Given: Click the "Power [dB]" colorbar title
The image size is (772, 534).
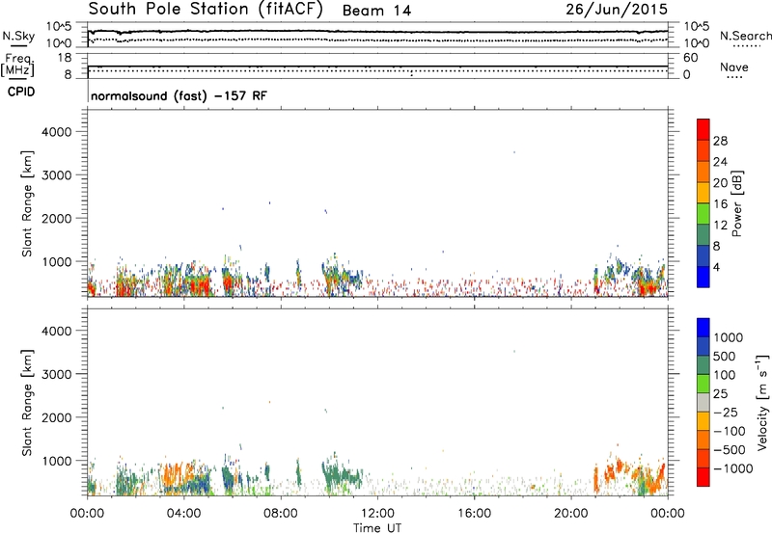Looking at the screenshot, I should (736, 203).
